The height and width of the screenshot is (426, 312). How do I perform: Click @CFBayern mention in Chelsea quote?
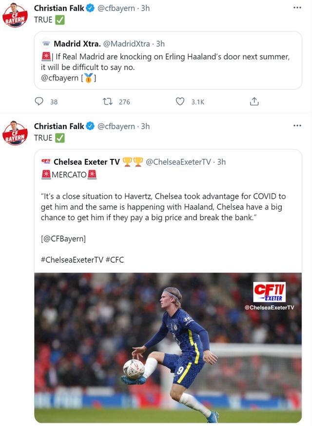[x=63, y=239]
